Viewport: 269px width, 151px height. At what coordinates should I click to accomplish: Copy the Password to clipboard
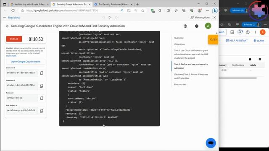(42, 98)
